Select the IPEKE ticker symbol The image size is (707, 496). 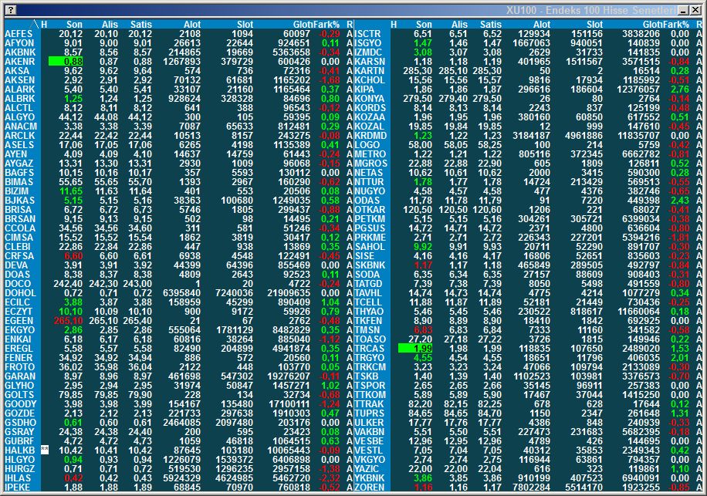[x=17, y=487]
